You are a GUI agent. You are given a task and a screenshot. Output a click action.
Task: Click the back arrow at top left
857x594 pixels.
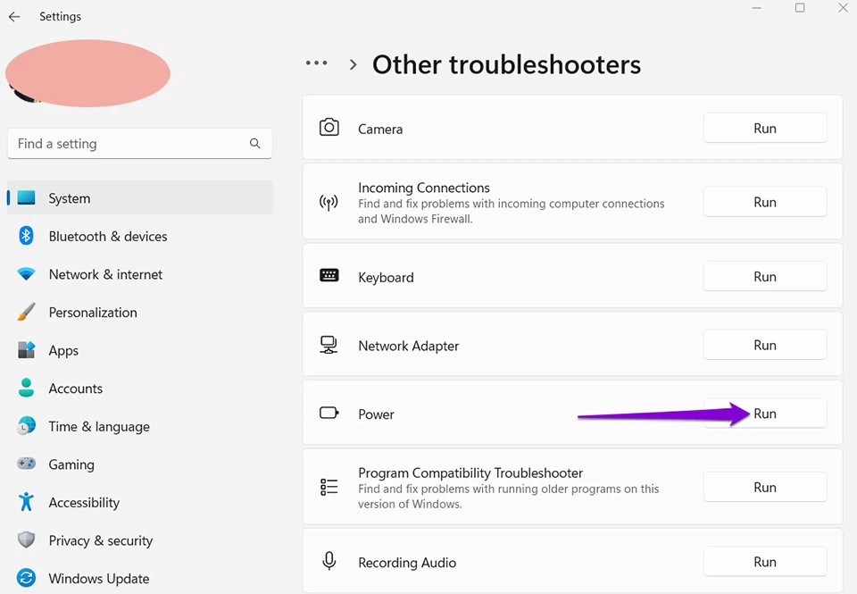tap(14, 16)
